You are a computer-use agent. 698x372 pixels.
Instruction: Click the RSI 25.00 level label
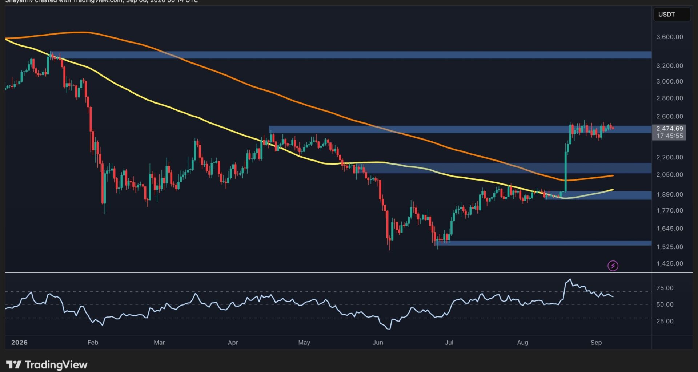[665, 321]
